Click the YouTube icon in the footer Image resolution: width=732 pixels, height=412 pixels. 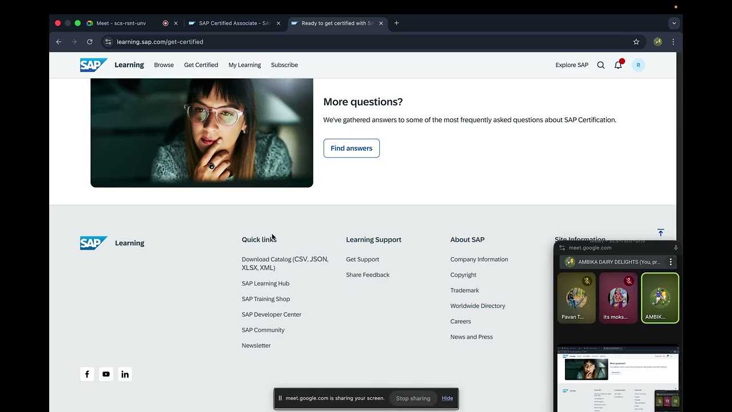[106, 374]
